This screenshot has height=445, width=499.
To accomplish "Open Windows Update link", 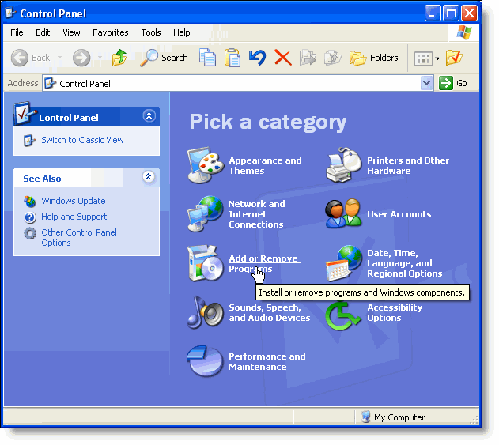I will (74, 201).
